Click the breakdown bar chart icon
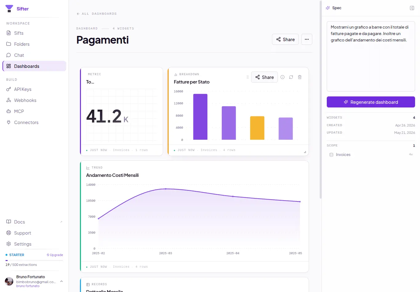This screenshot has height=292, width=420. (176, 74)
